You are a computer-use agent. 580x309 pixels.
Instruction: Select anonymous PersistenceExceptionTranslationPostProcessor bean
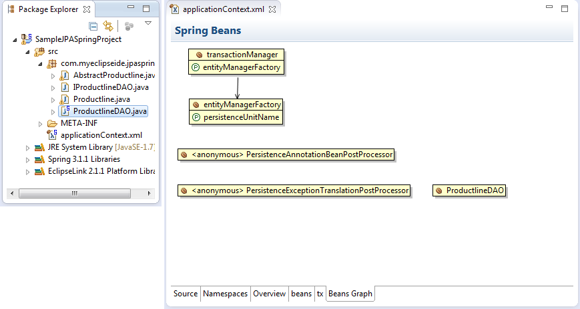(294, 190)
